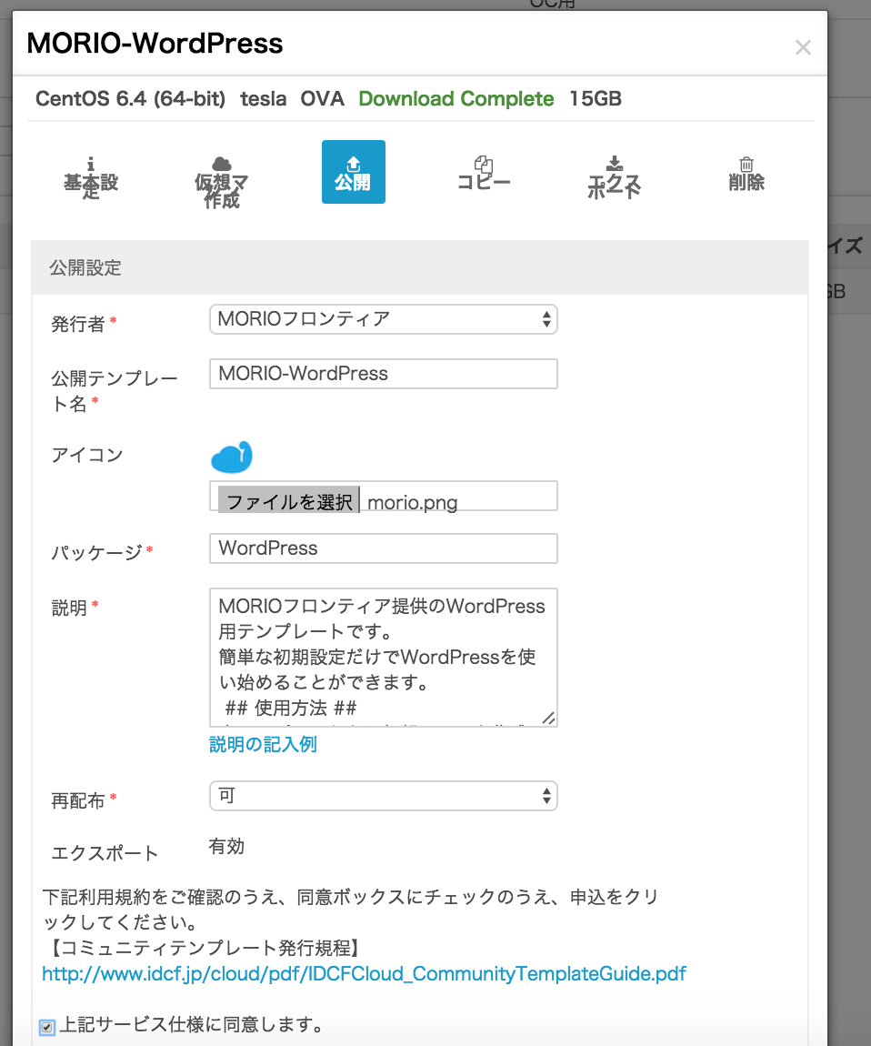
Task: Click the ファイルを選択 button
Action: tap(288, 501)
